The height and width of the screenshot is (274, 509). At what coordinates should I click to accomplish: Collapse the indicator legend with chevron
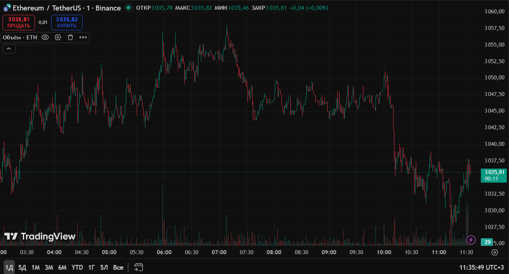point(9,48)
